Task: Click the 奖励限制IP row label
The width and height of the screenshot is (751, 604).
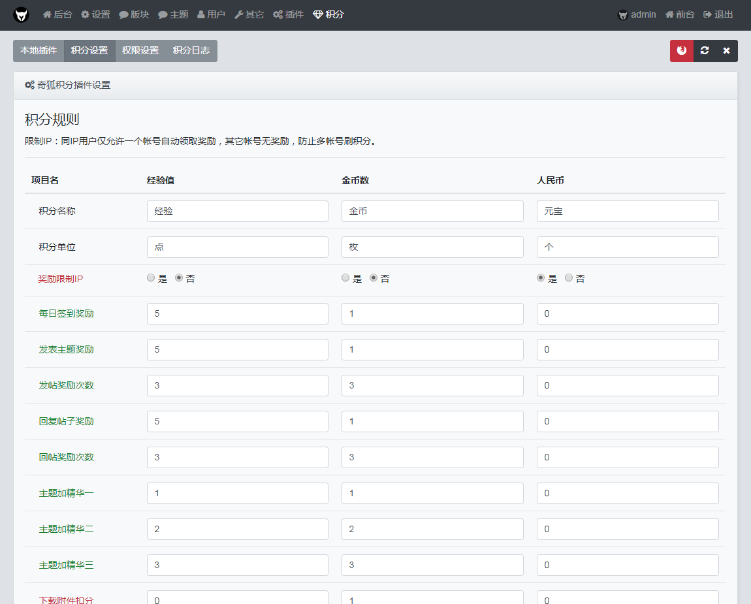Action: pos(60,279)
